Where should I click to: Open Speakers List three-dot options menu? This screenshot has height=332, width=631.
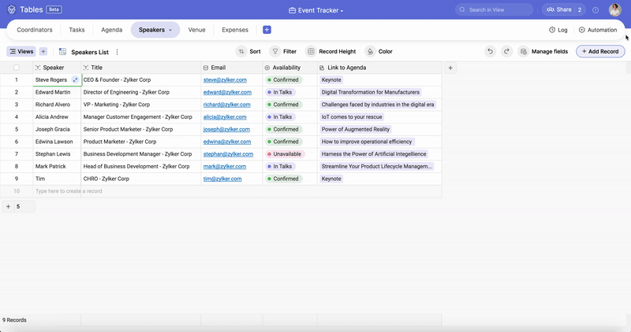point(118,52)
